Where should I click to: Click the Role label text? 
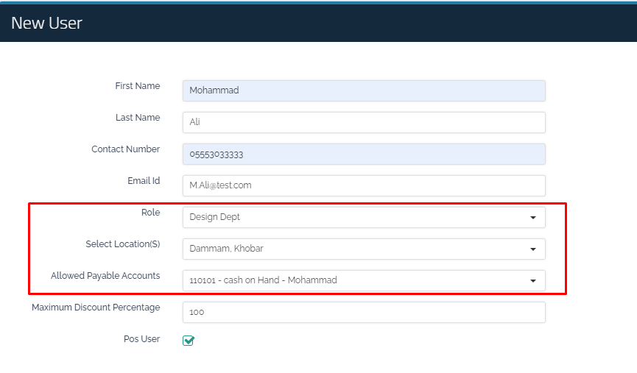pyautogui.click(x=149, y=213)
